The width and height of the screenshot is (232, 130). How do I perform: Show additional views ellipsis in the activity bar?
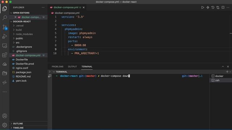point(5,92)
